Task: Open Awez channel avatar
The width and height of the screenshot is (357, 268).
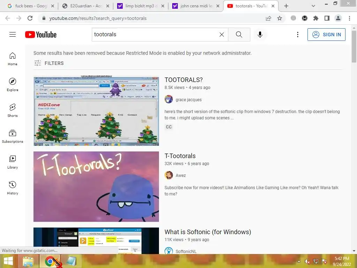Action: [x=169, y=175]
